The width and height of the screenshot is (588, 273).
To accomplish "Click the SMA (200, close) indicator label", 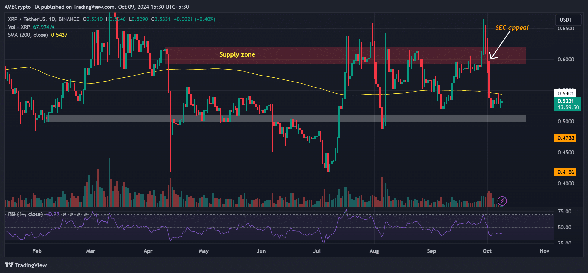I will (28, 35).
